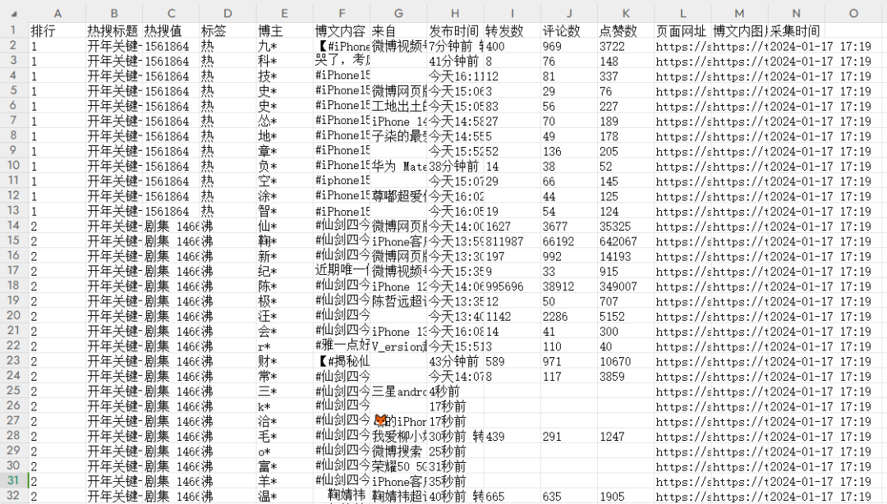
Task: Select time cell 4秒前 in row 25
Action: coord(455,392)
